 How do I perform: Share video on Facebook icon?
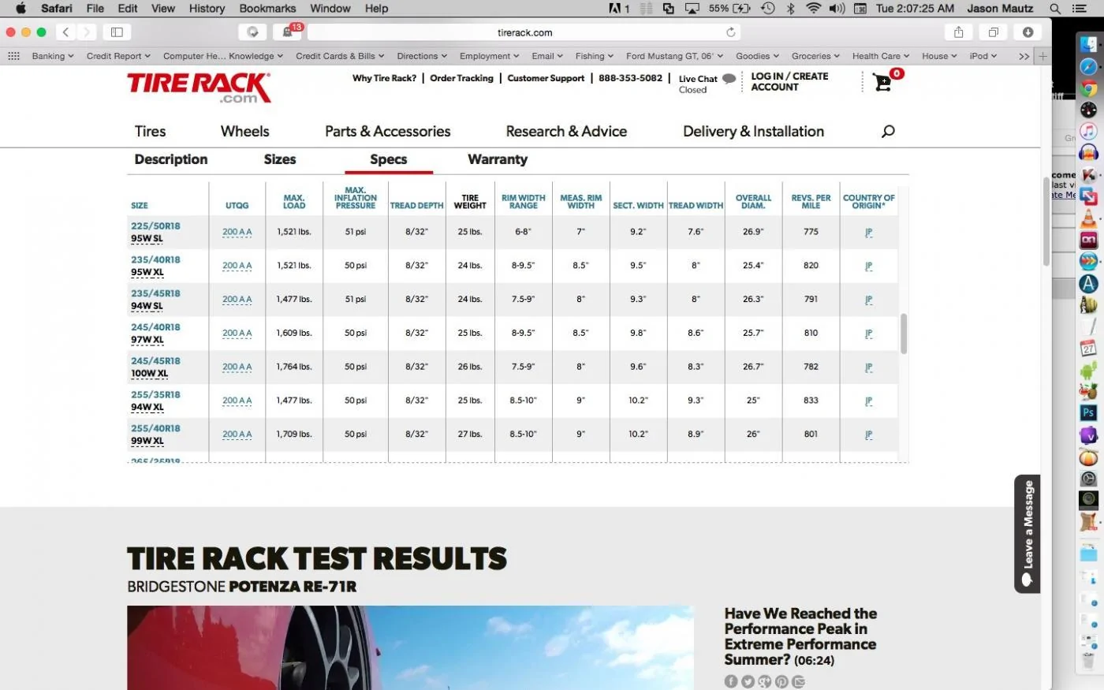point(731,681)
